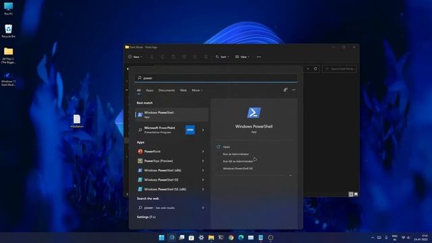432x243 pixels.
Task: Expand Windows PowerShell (x86) chevron
Action: pos(203,170)
